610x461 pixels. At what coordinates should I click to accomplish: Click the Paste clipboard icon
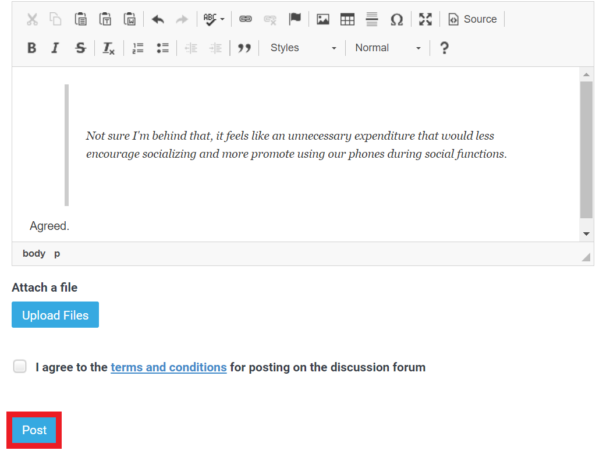point(80,19)
